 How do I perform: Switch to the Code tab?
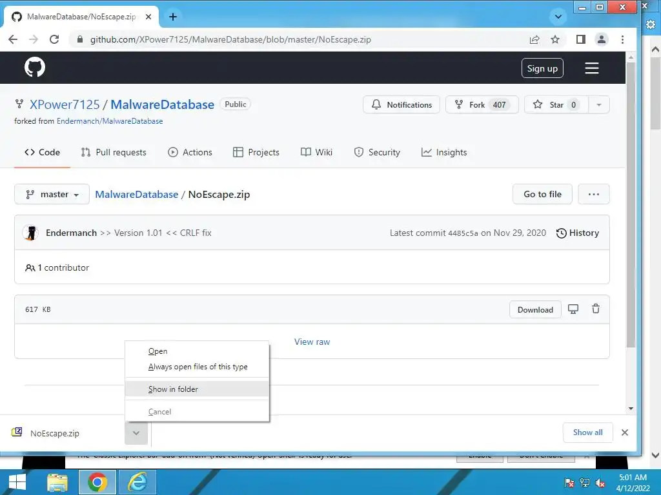(42, 152)
